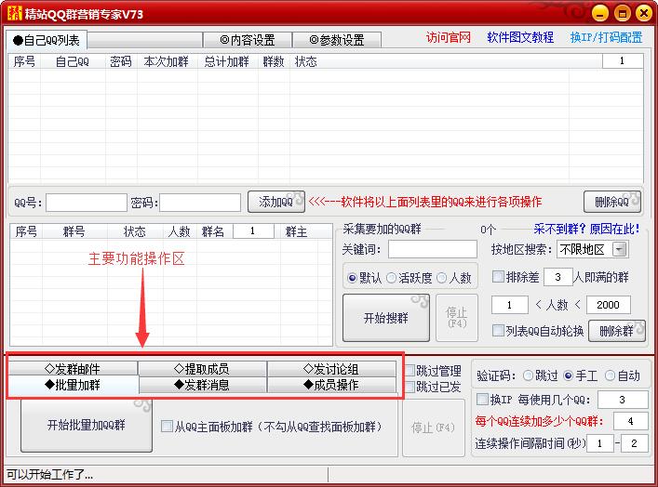
Task: Open the 采不到群？原因在此！ link
Action: point(586,229)
